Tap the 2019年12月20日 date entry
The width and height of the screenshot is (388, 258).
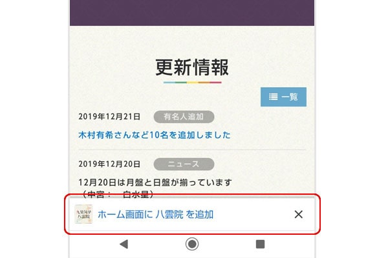[109, 164]
